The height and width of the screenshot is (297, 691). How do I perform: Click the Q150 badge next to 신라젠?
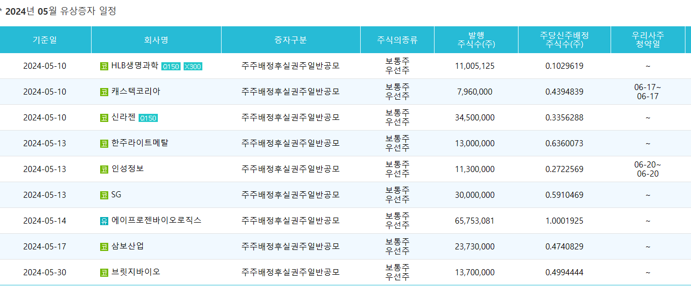148,118
